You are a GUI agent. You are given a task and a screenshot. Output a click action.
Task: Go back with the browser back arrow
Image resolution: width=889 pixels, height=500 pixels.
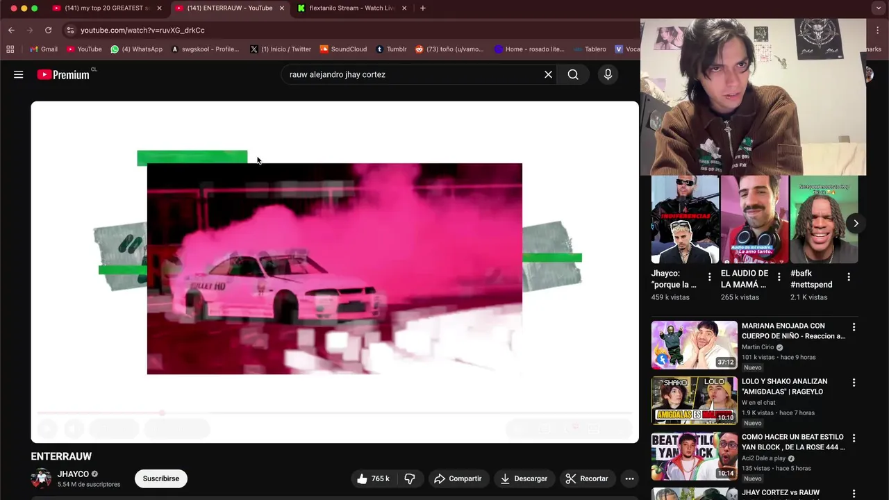11,30
